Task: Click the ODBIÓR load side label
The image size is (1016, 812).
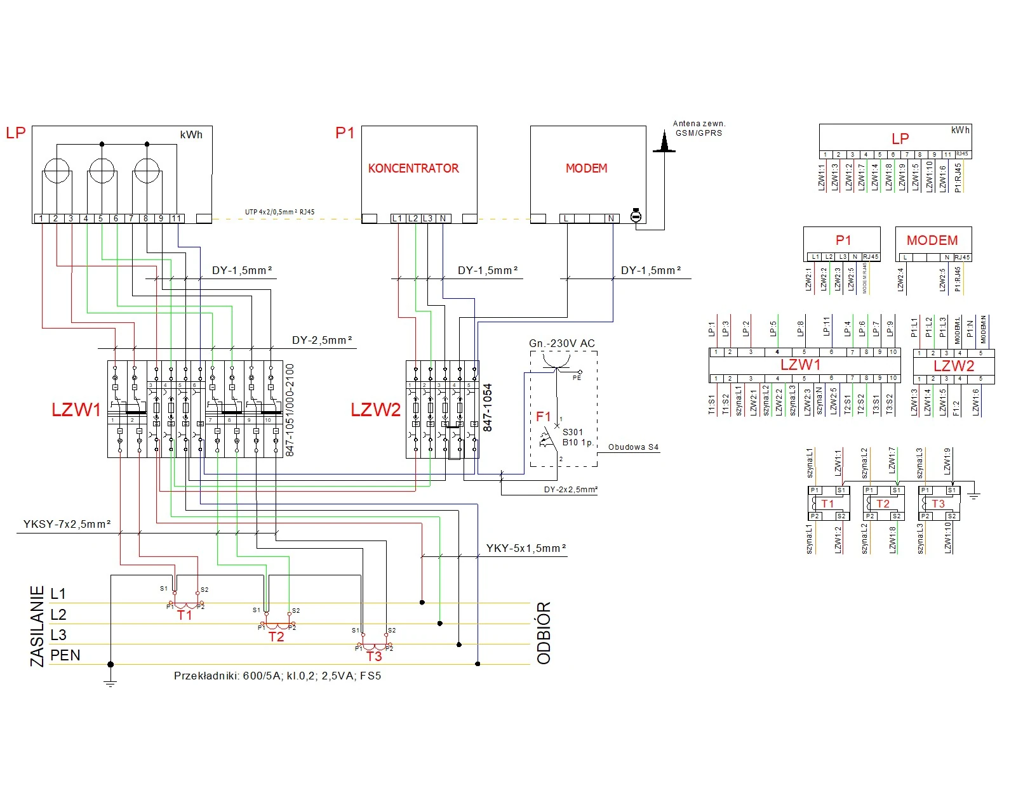Action: click(544, 632)
